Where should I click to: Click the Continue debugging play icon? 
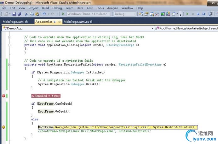pyautogui.click(x=187, y=14)
